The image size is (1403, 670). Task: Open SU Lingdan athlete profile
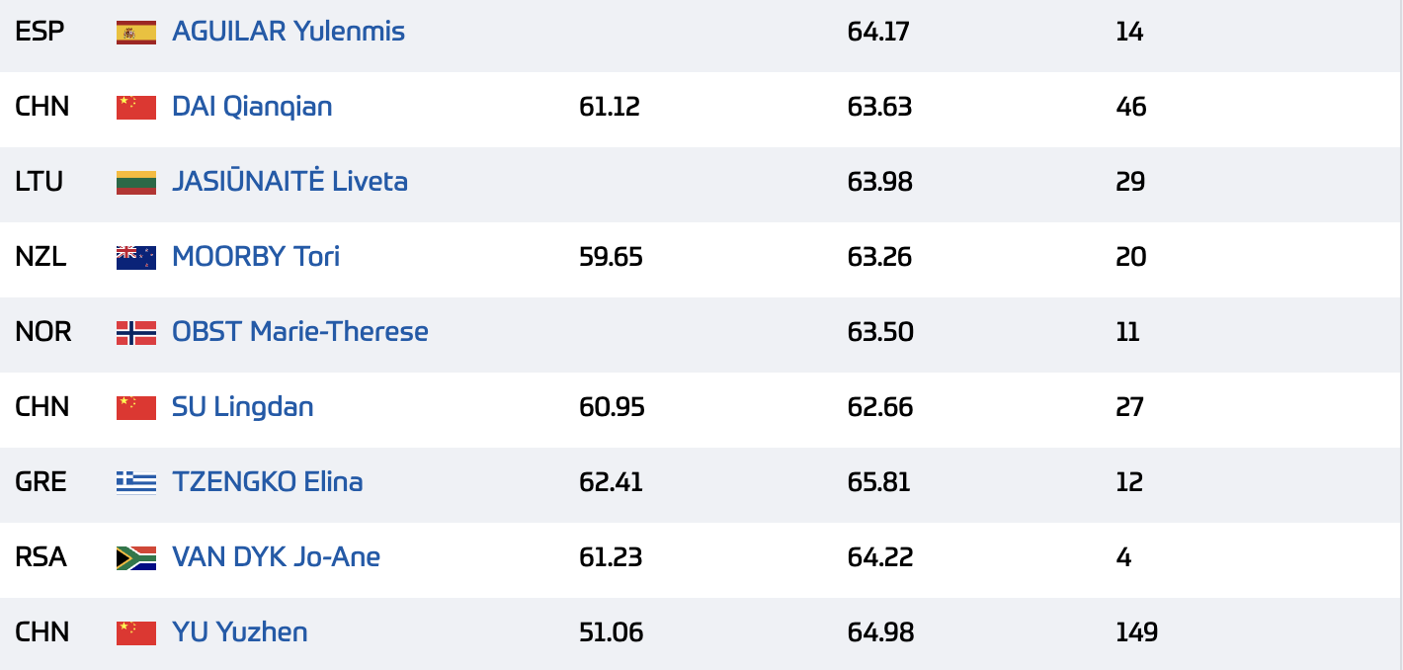click(x=243, y=407)
